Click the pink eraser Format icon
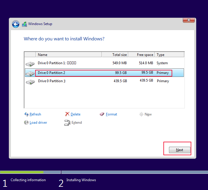Viewport: 208px width, 190px height. pos(102,114)
